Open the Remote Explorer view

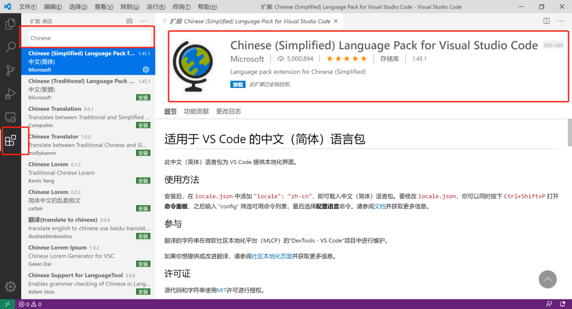pyautogui.click(x=10, y=117)
